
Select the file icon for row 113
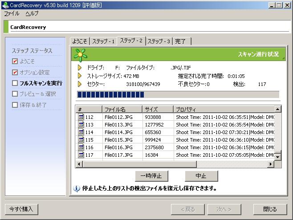(x=81, y=124)
